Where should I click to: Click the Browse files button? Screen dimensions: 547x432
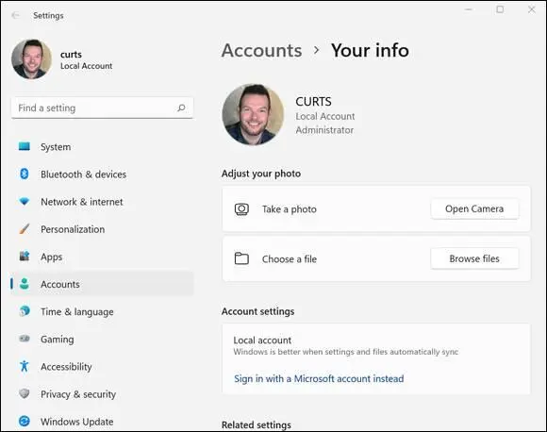coord(474,258)
